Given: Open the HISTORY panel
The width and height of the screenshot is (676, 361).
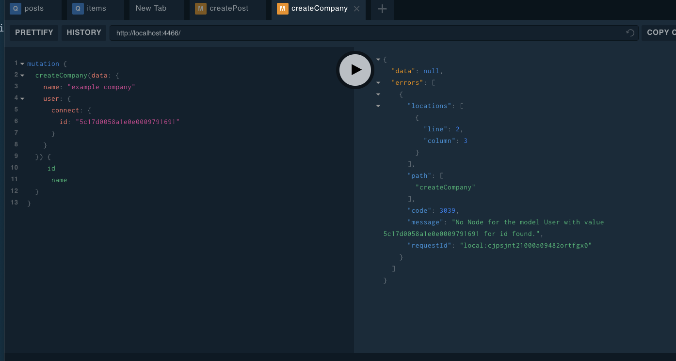Looking at the screenshot, I should coord(84,32).
